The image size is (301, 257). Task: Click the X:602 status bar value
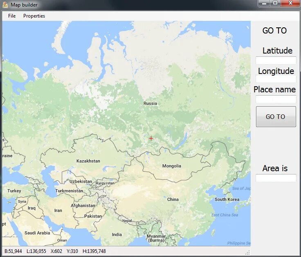pyautogui.click(x=56, y=251)
